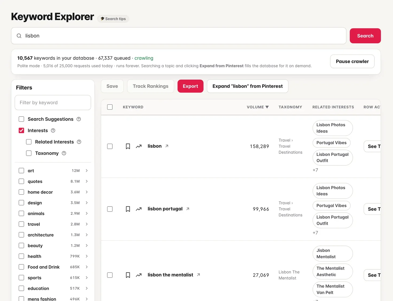
Task: Select all rows via header checkbox
Action: tap(110, 107)
